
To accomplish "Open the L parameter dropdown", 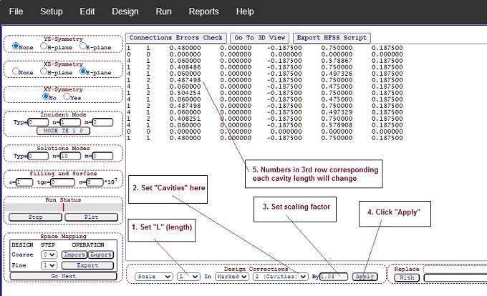I will tap(188, 276).
